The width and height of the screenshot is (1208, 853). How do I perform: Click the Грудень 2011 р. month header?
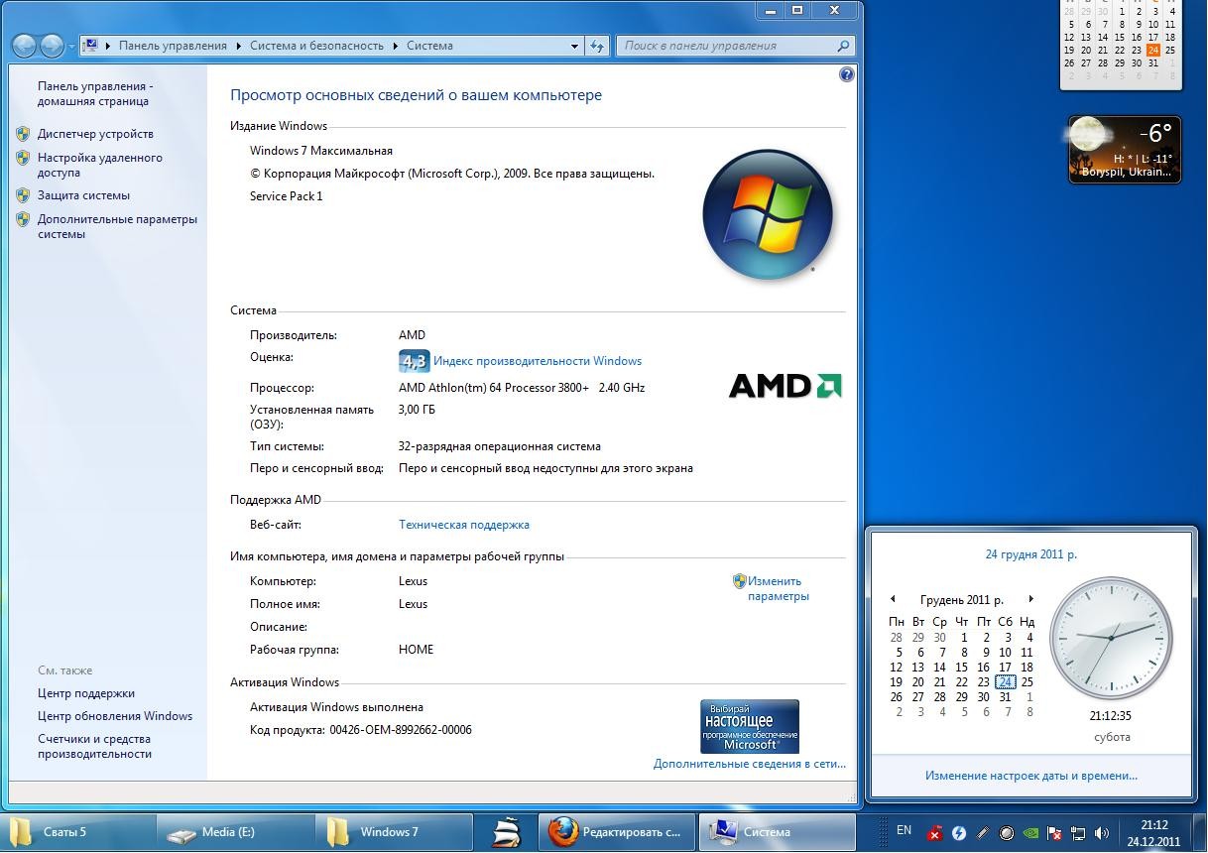[961, 600]
